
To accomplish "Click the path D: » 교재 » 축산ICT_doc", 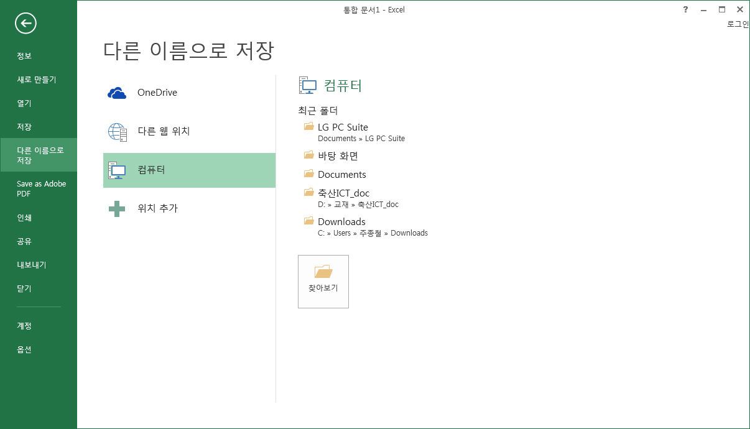I will [x=358, y=205].
